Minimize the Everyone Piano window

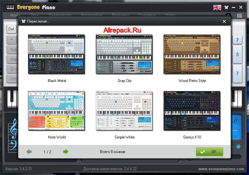(x=234, y=7)
